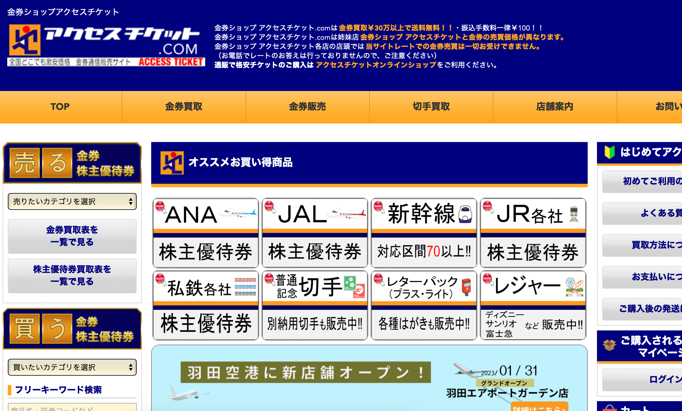Follow the アクセスチケットオンラインショップ link
682x411 pixels.
pyautogui.click(x=376, y=65)
